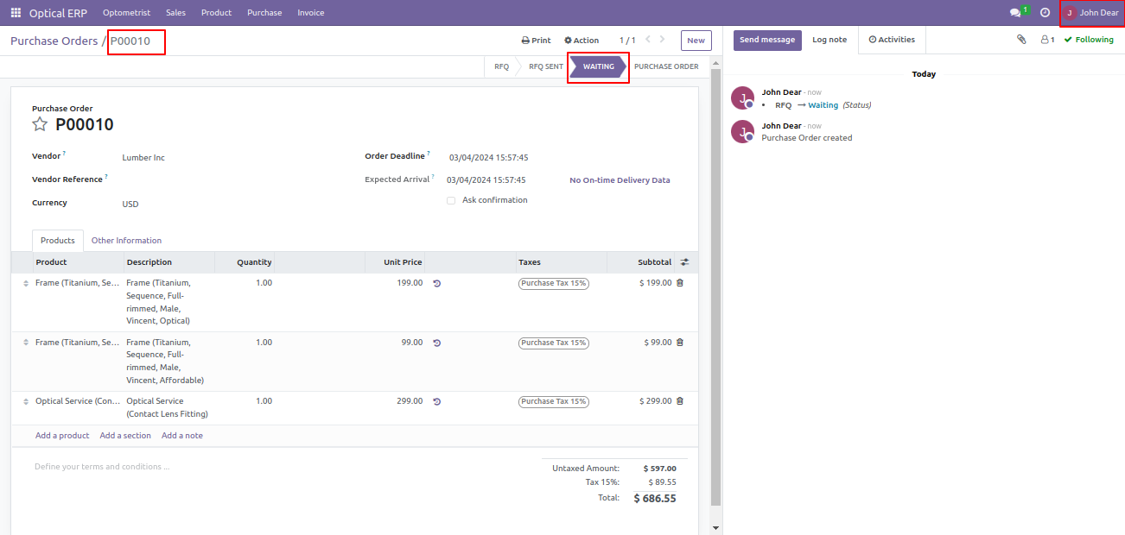Click the Add a section link

125,436
